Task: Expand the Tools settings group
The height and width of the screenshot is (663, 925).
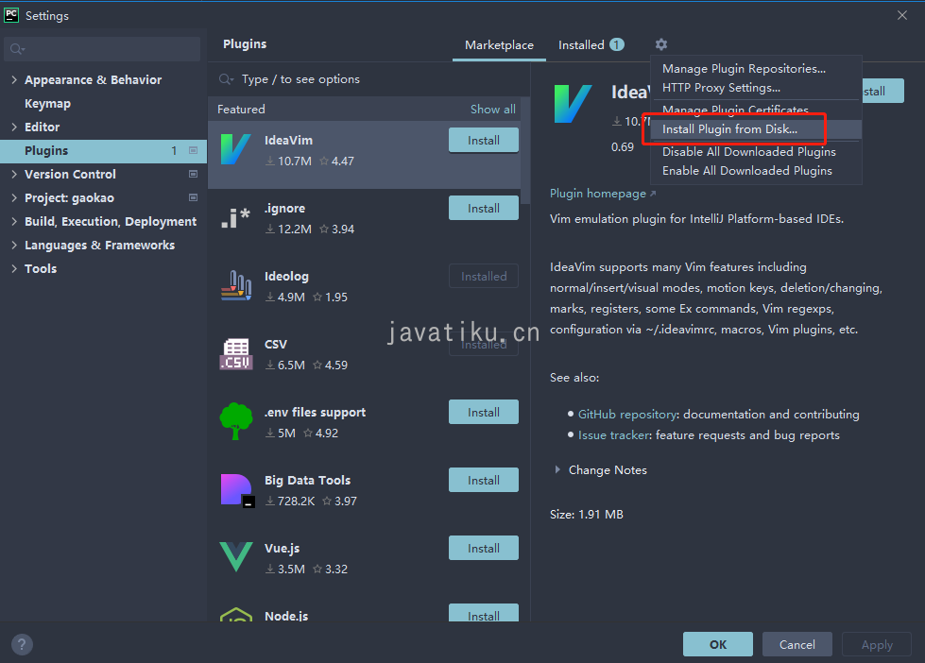Action: click(14, 268)
